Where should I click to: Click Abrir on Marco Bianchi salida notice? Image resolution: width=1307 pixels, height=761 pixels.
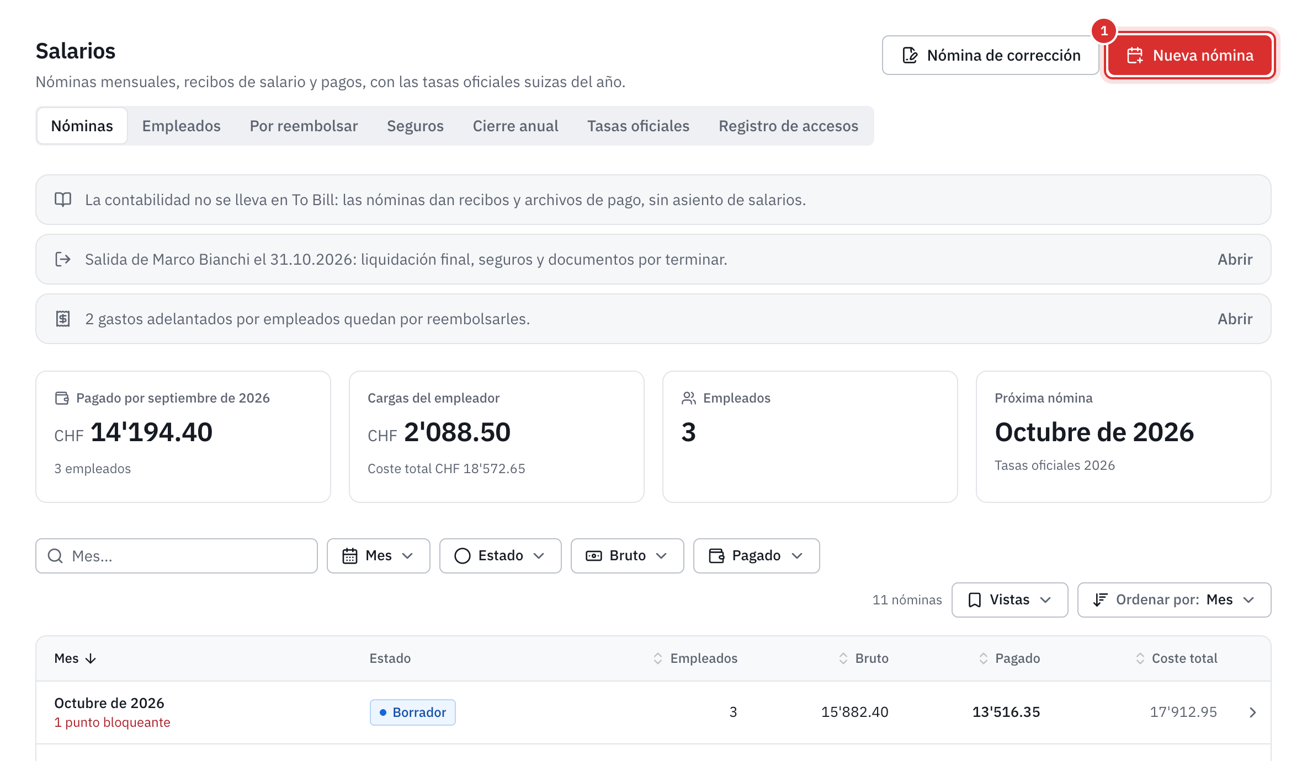point(1235,259)
